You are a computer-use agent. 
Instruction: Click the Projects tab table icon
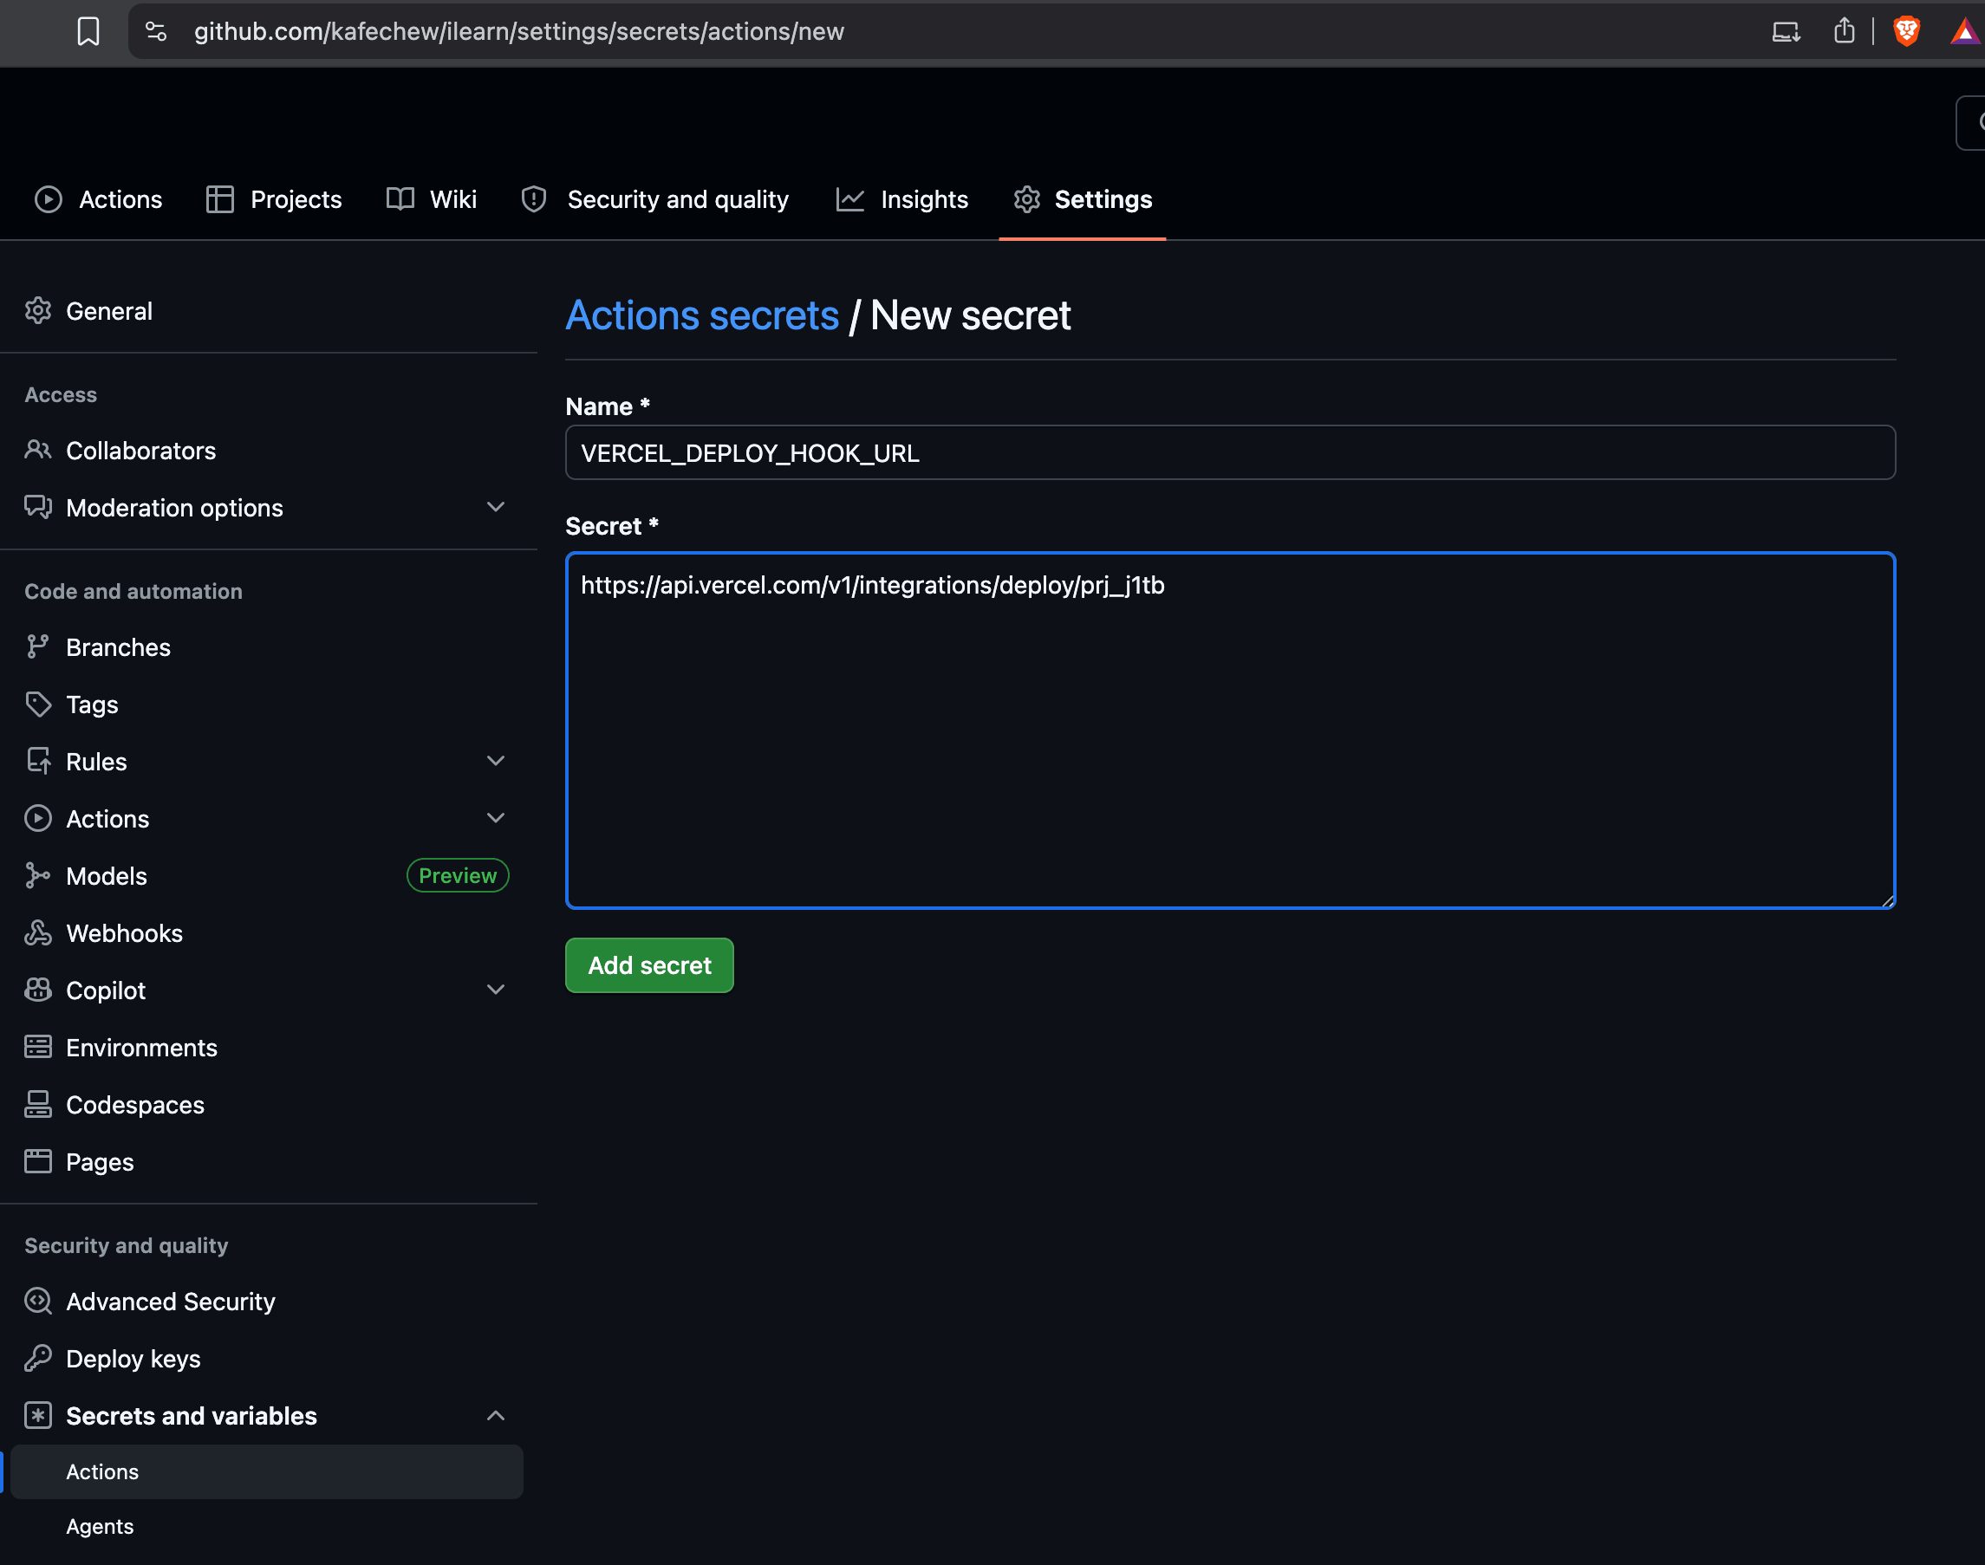tap(220, 198)
